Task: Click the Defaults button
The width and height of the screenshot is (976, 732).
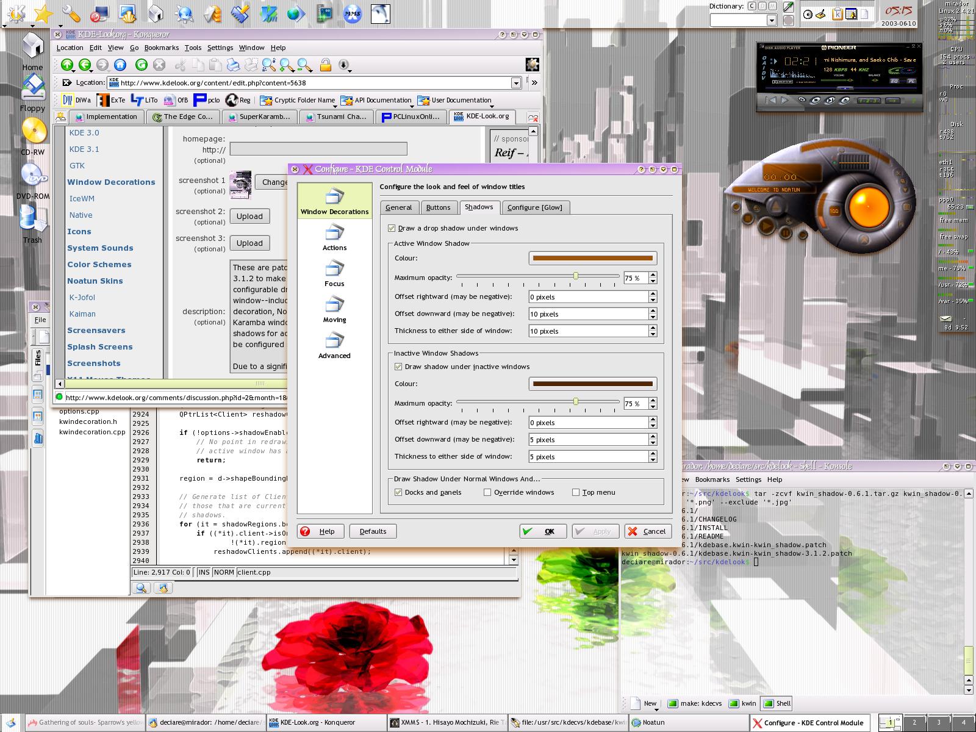Action: (x=373, y=531)
